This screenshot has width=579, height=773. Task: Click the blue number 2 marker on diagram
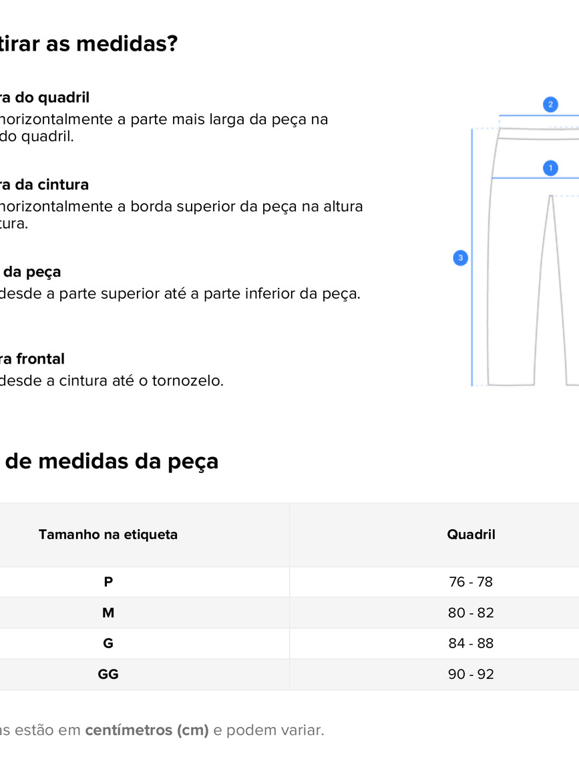550,104
